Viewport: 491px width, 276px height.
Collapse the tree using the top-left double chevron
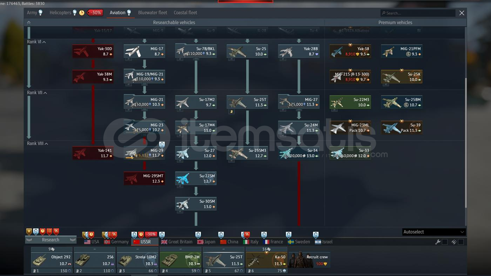29,22
